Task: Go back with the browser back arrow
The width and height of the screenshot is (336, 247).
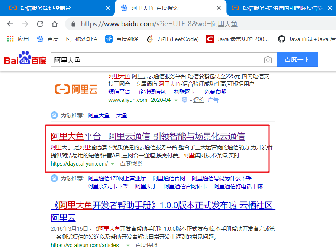Action: click(x=10, y=24)
